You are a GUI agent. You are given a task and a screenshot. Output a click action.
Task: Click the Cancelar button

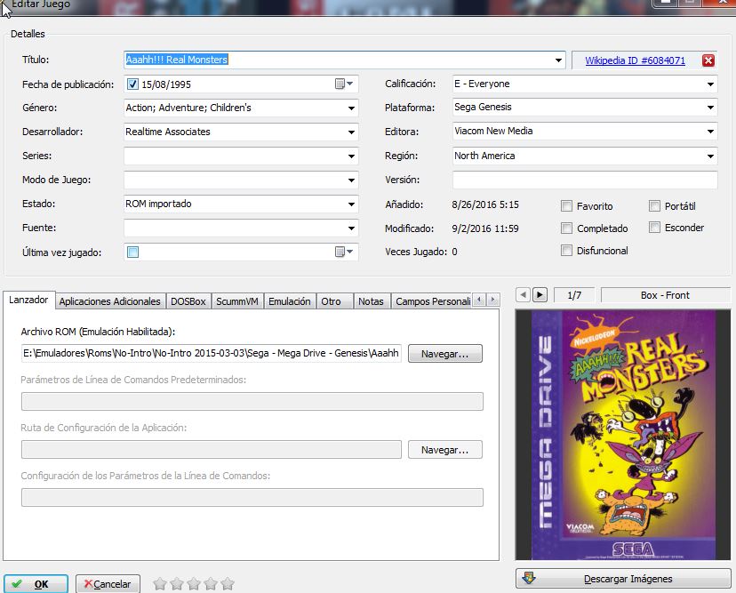(x=108, y=584)
